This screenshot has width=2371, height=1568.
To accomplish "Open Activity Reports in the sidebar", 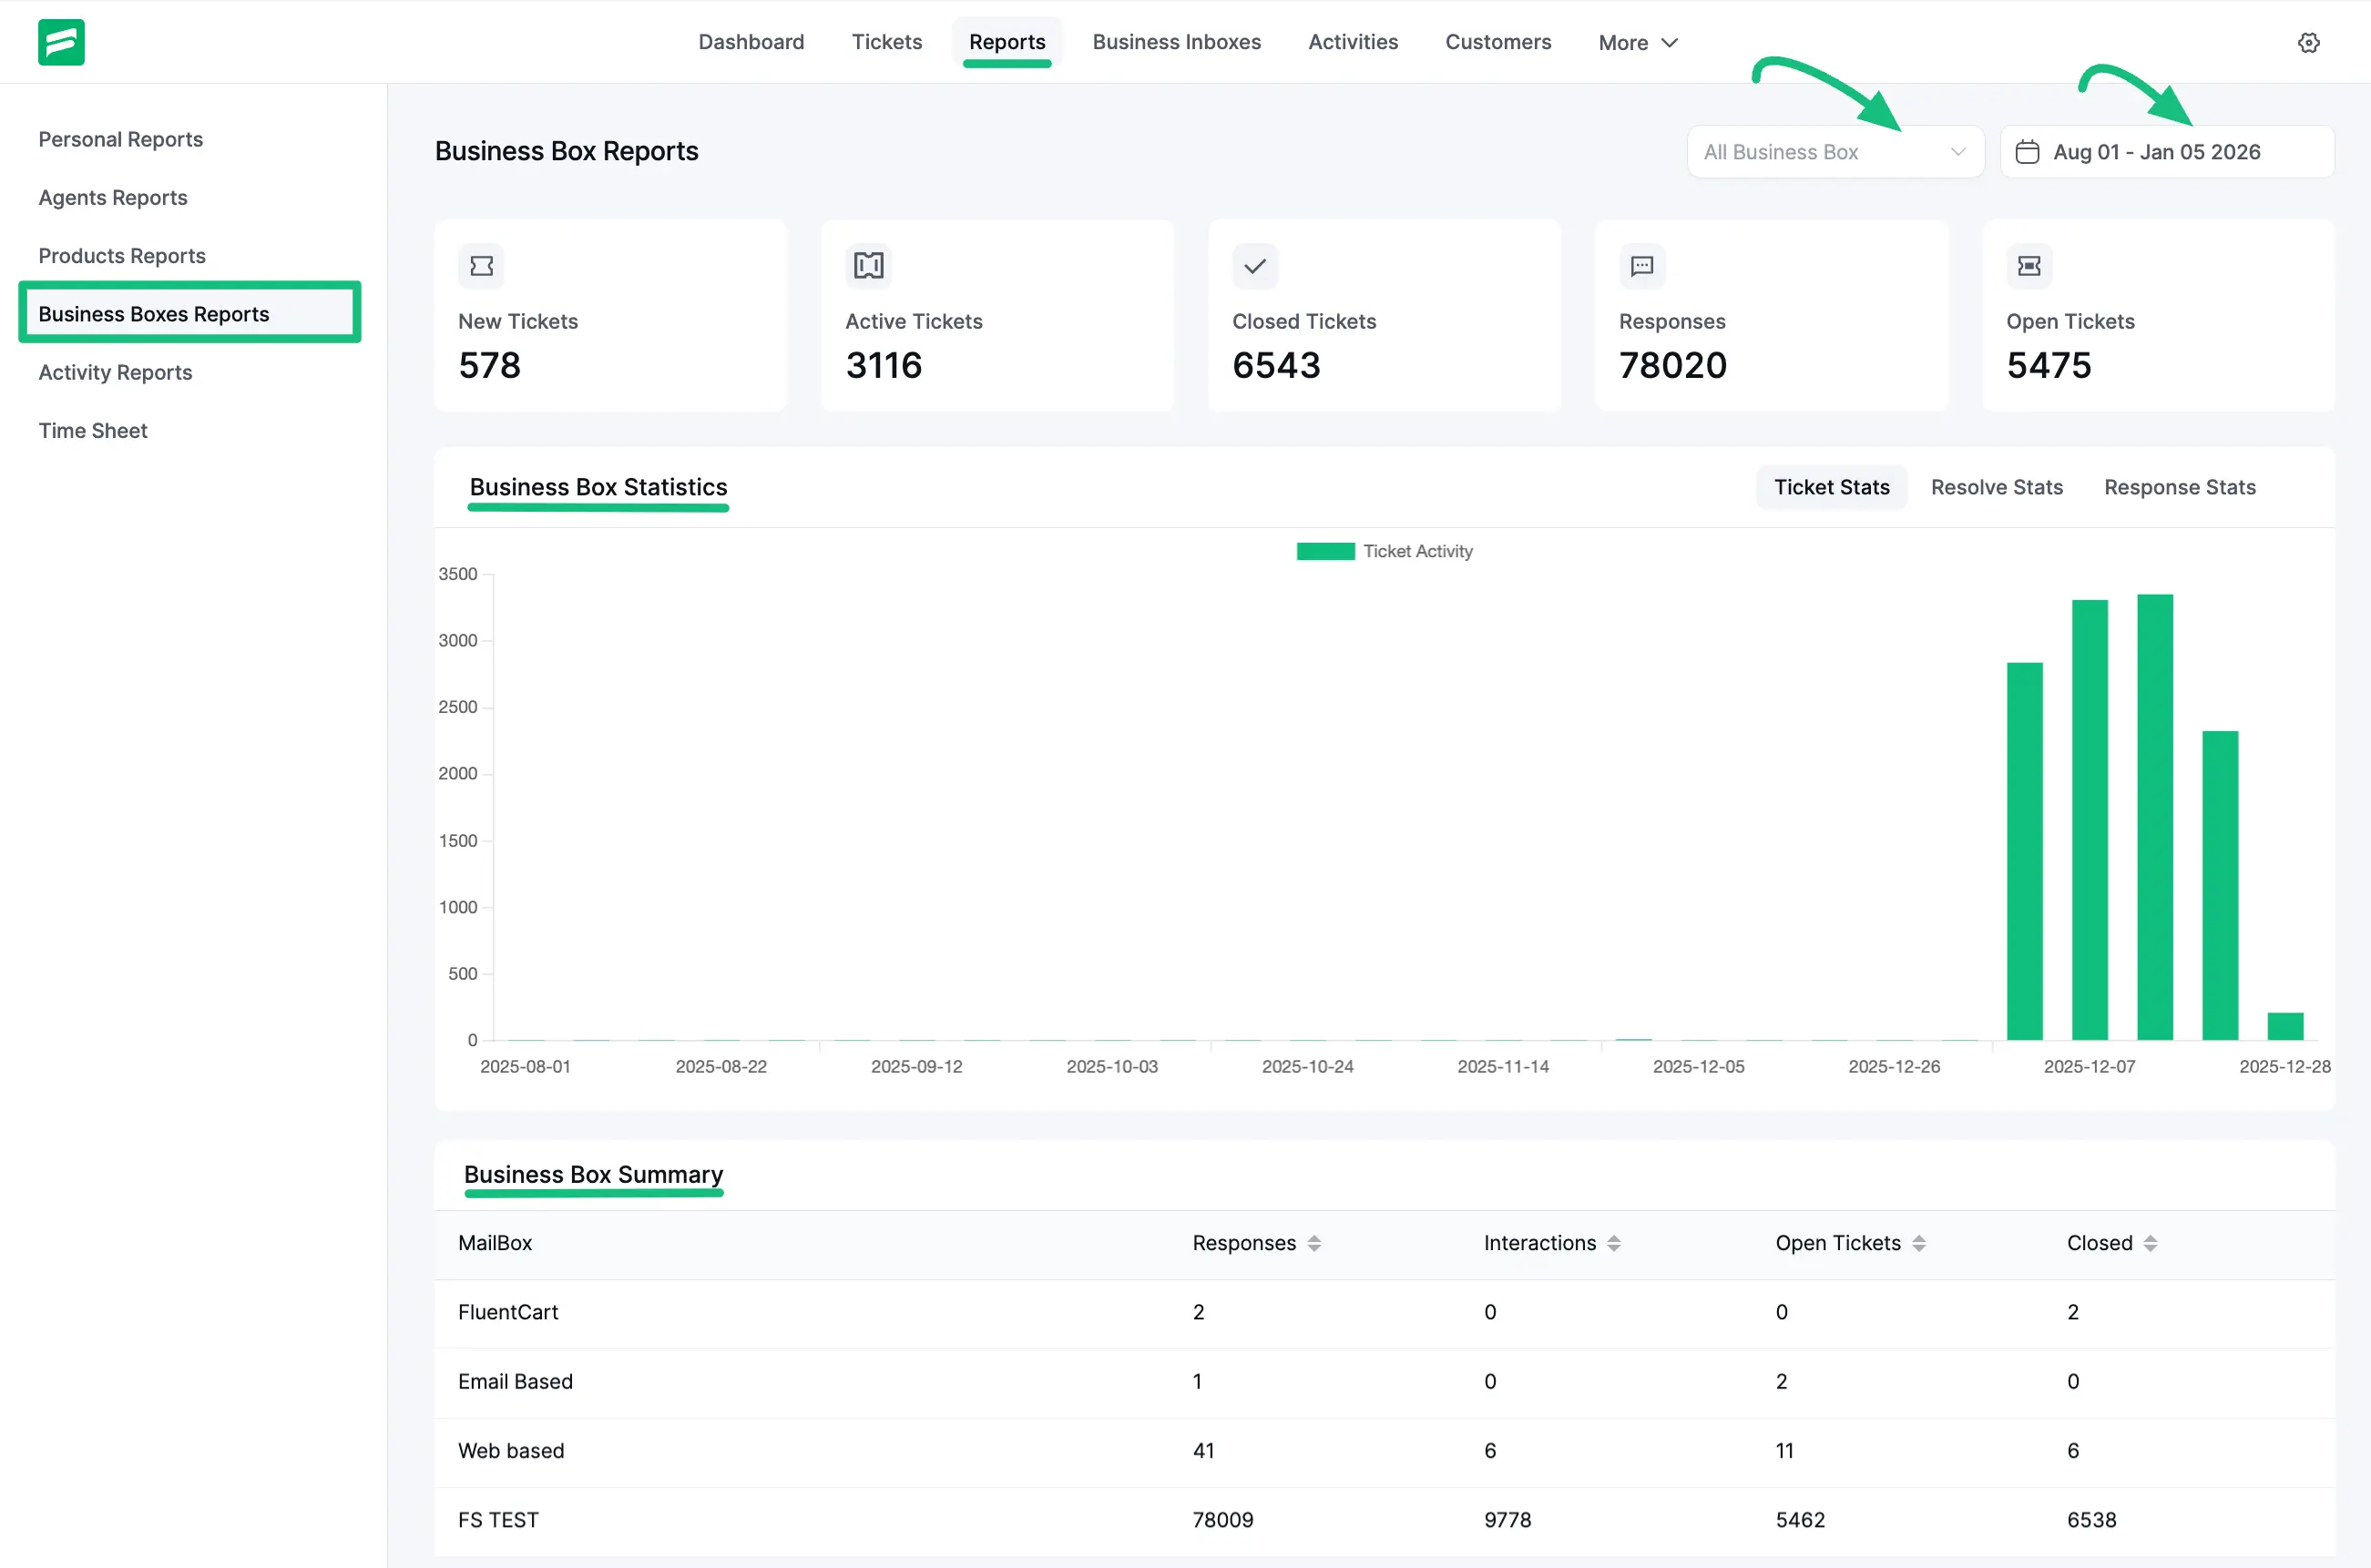I will pos(115,372).
